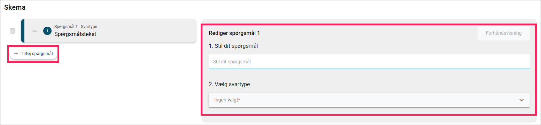Click the Rediger spørgsmål 1 heading
The image size is (541, 125).
point(234,33)
